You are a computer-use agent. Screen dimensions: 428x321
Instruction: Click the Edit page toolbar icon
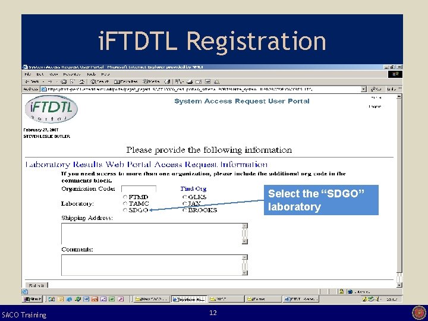pos(199,81)
